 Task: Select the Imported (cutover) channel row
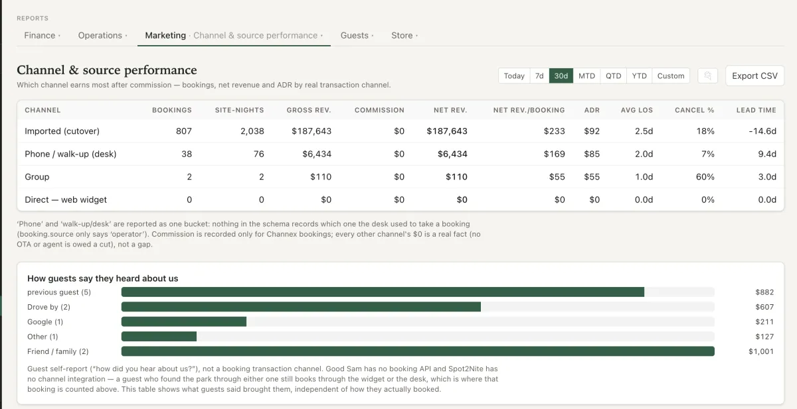tap(400, 131)
